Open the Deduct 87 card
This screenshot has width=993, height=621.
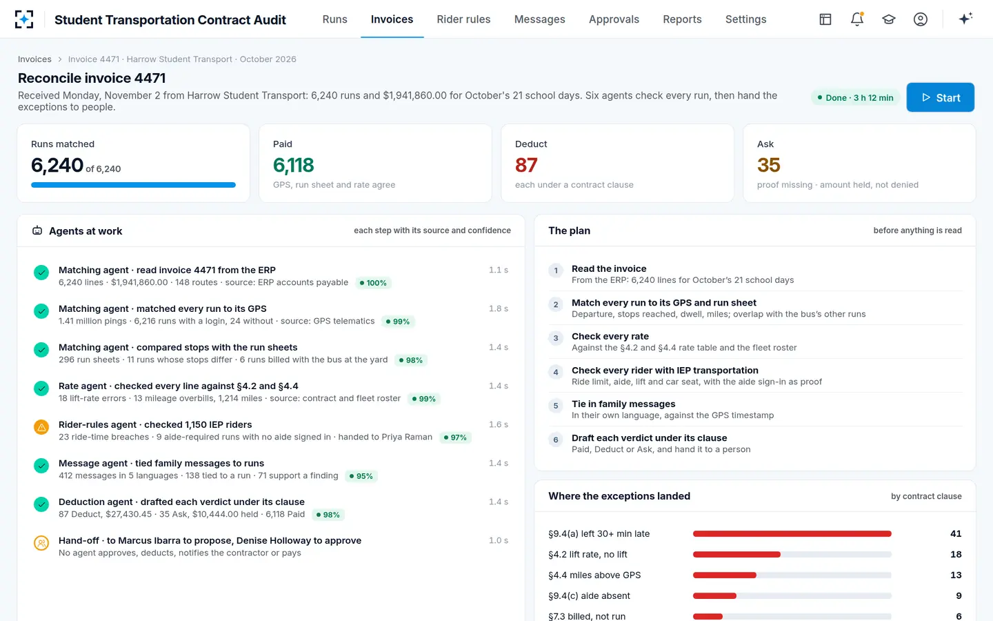tap(617, 164)
